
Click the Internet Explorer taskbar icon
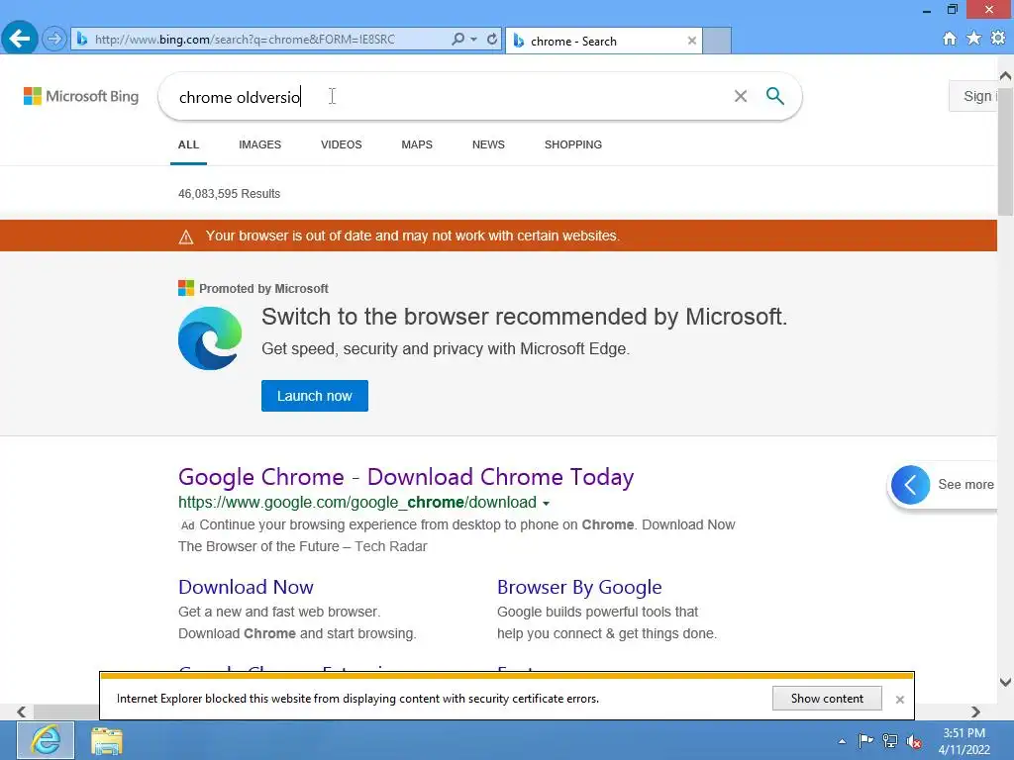46,740
